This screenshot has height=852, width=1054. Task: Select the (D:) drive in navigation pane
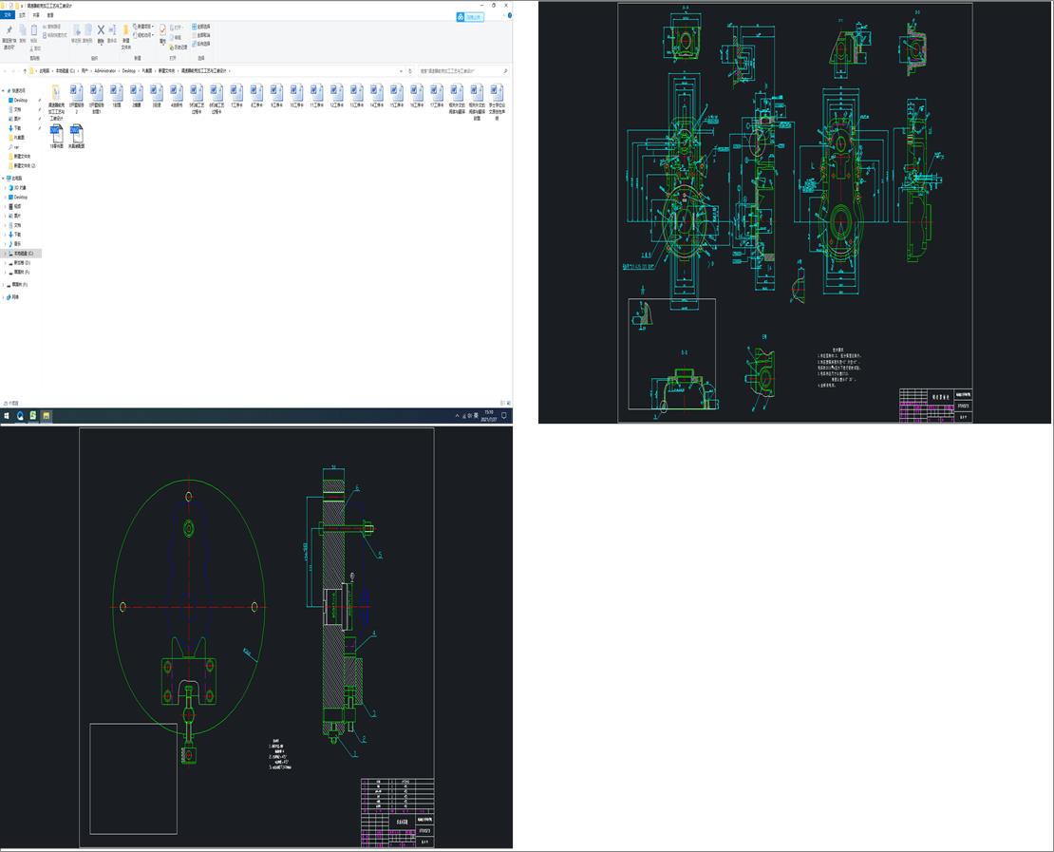(22, 263)
